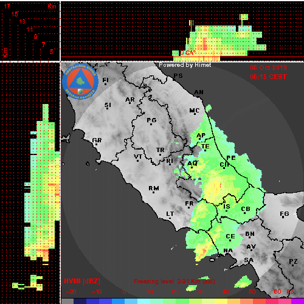304x304 pixels.
Task: Click the HVMI [dBZ] legend label
Action: pos(82,282)
